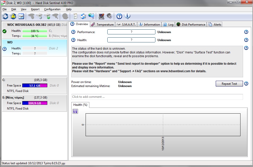
Task: Switch to the S.M.A.R.T. tab
Action: [126, 24]
